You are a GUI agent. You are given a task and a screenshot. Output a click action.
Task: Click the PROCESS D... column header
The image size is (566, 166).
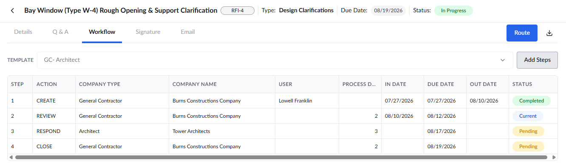(x=360, y=84)
